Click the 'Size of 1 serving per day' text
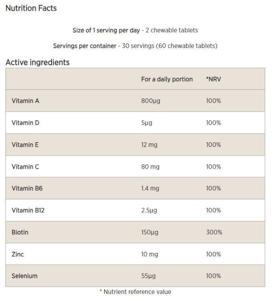 (x=106, y=30)
